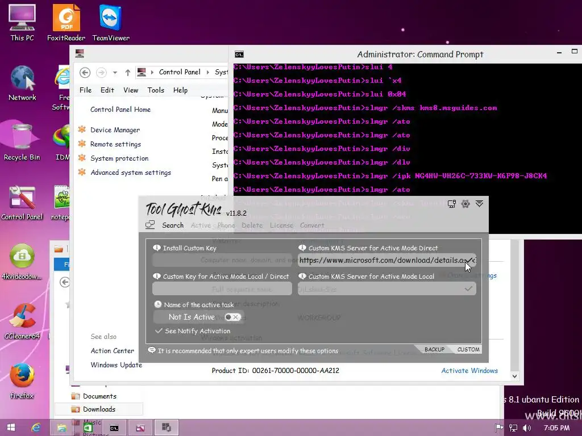
Task: Open the Tools menu in Control Panel
Action: click(156, 90)
